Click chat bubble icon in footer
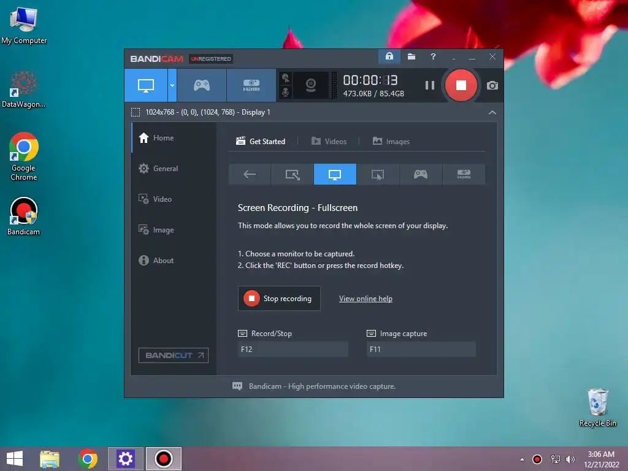This screenshot has width=628, height=471. [237, 386]
